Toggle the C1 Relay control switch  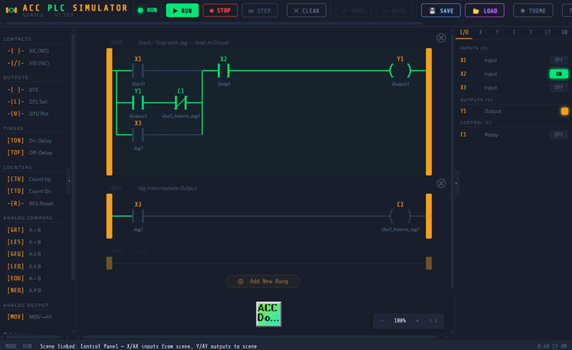pyautogui.click(x=557, y=135)
